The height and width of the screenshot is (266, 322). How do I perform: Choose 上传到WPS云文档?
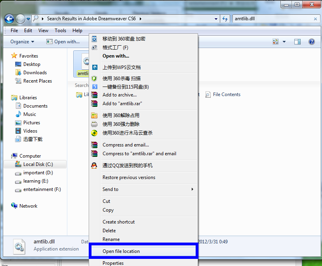click(x=144, y=67)
